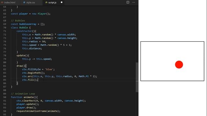Click 'ctx.fill()' on line 85

[x=29, y=80]
